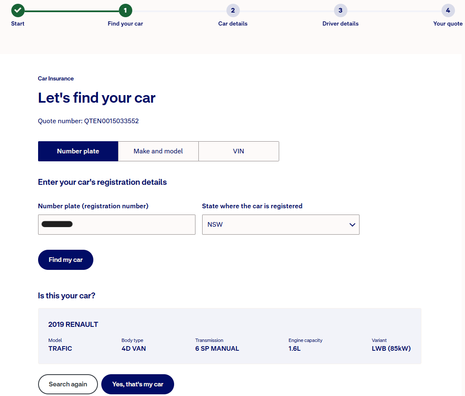The height and width of the screenshot is (396, 465).
Task: Click the Number plate registration input field
Action: 116,225
